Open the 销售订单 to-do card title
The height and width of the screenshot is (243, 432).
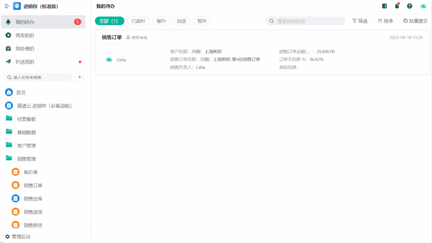pyautogui.click(x=112, y=37)
